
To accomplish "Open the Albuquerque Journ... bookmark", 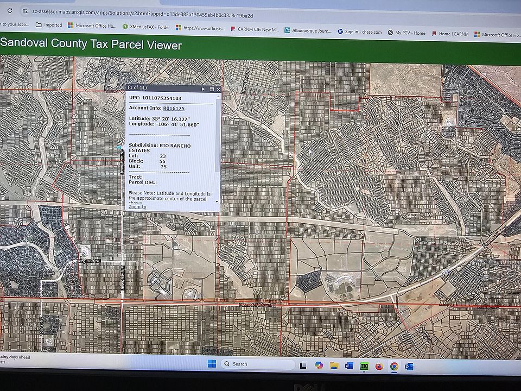I will tap(308, 30).
